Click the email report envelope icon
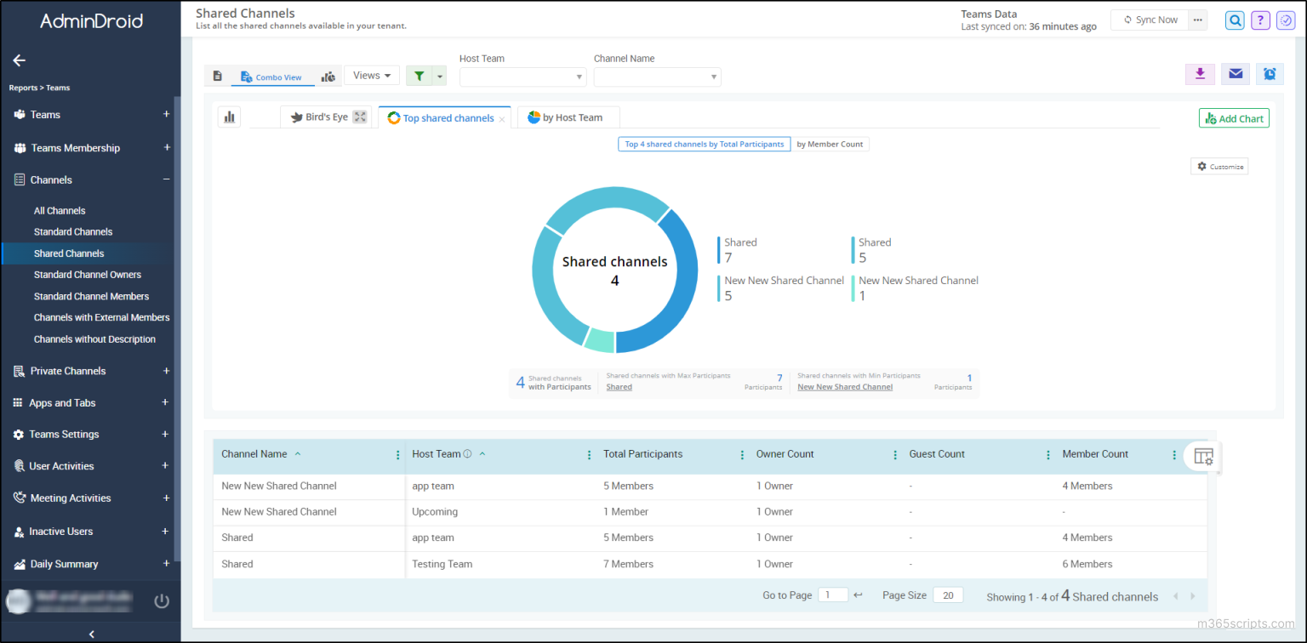This screenshot has height=643, width=1307. coord(1235,75)
